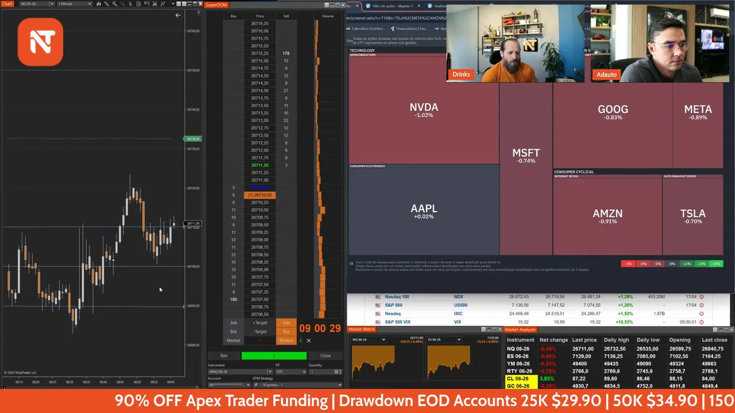Open Market Watch ES 06-26 dropdown
735x413 pixels.
tap(459, 340)
